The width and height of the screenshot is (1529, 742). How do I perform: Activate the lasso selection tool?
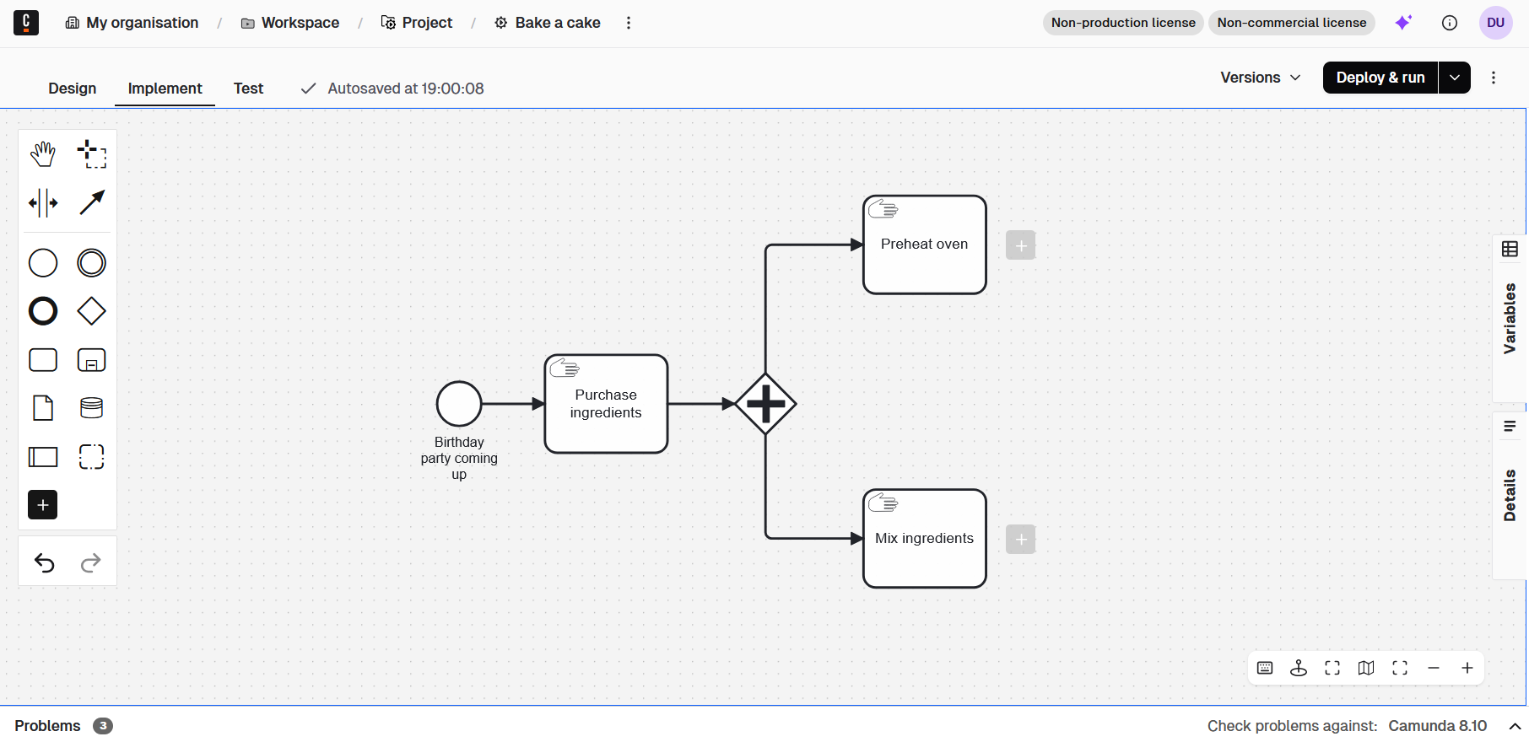pos(91,154)
